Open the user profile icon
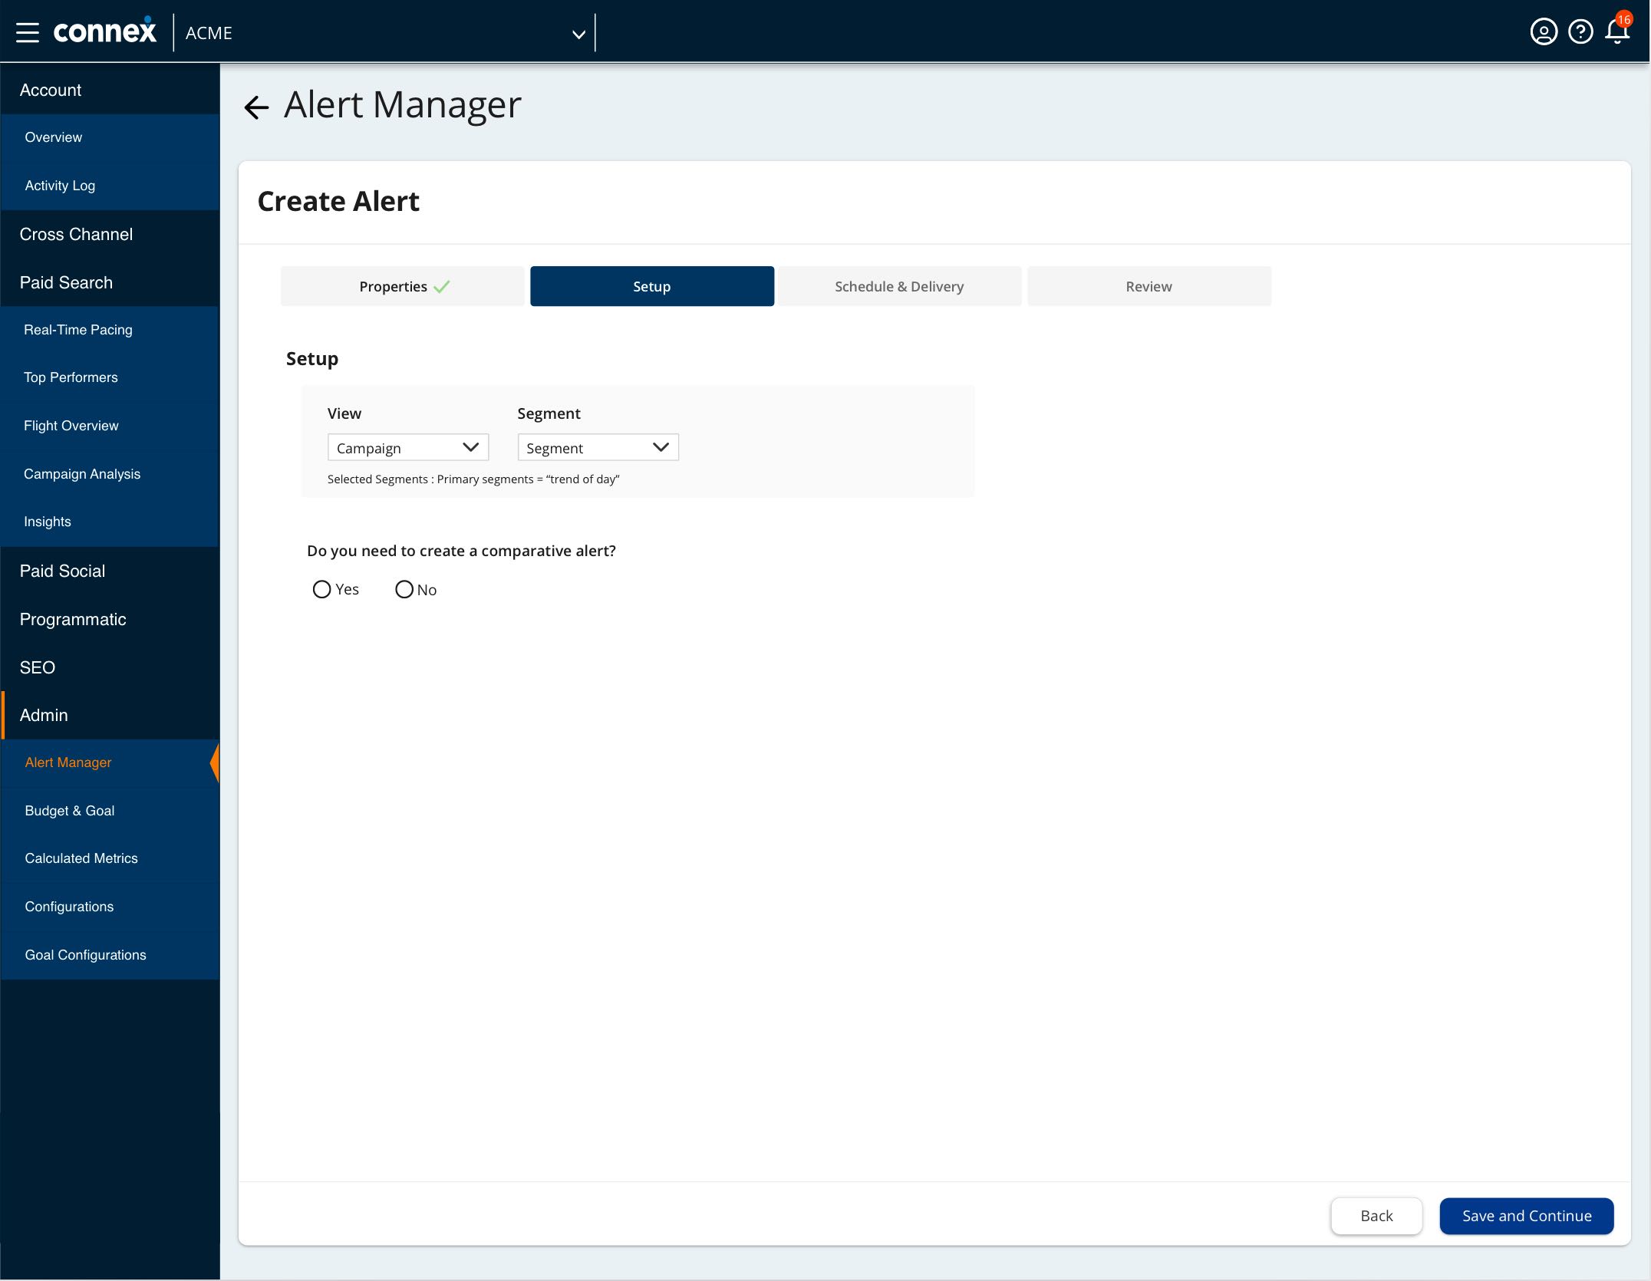 coord(1544,32)
